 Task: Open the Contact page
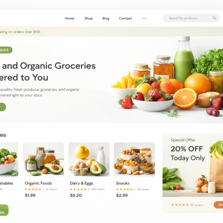(x=125, y=18)
